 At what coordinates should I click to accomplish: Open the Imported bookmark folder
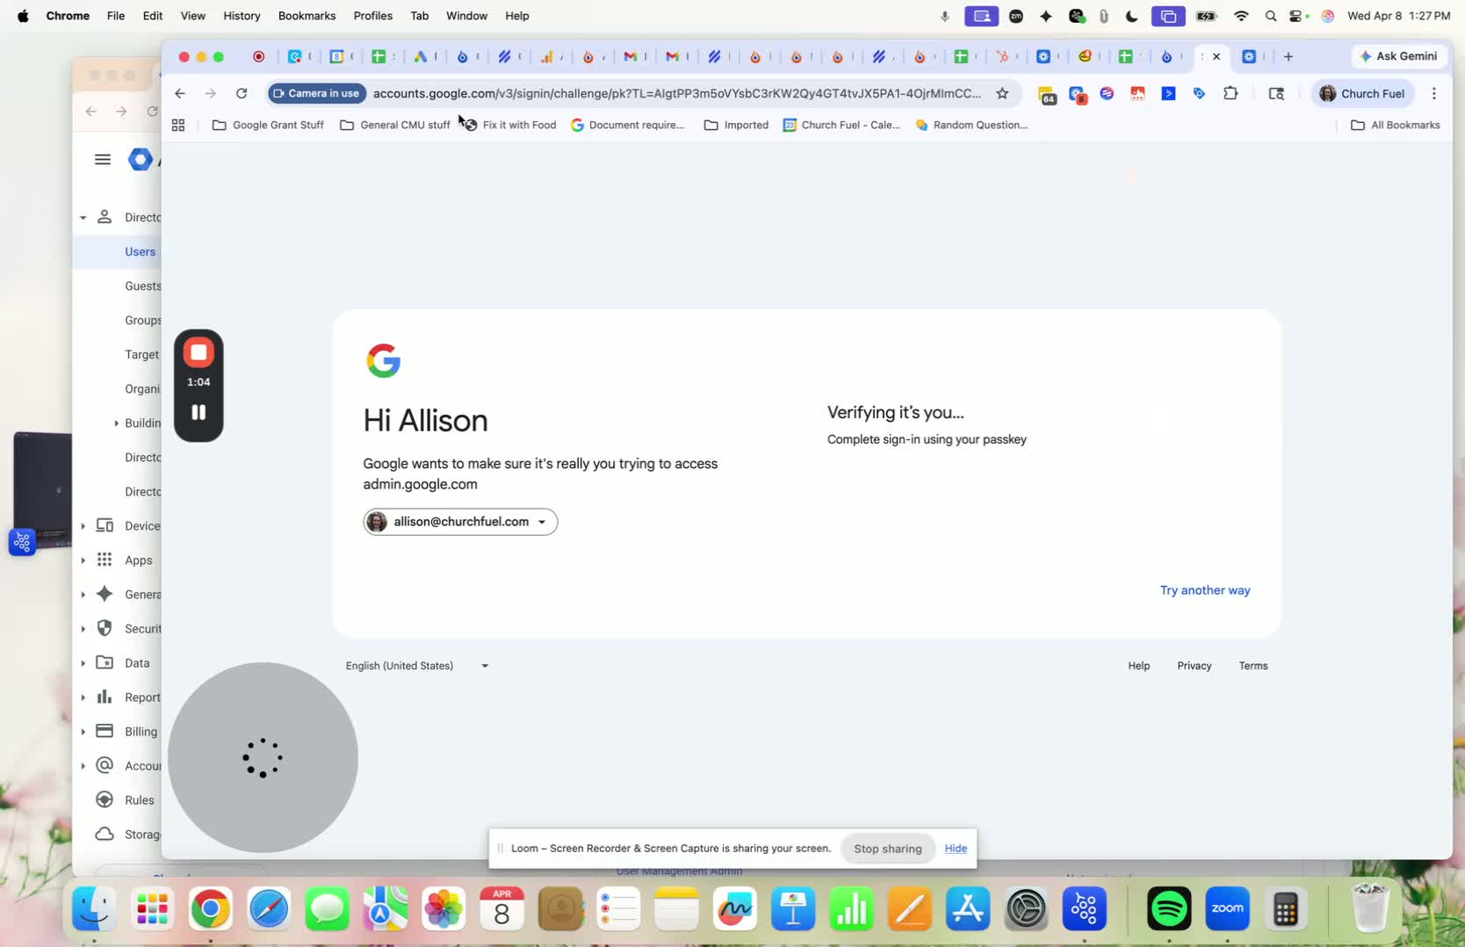736,125
